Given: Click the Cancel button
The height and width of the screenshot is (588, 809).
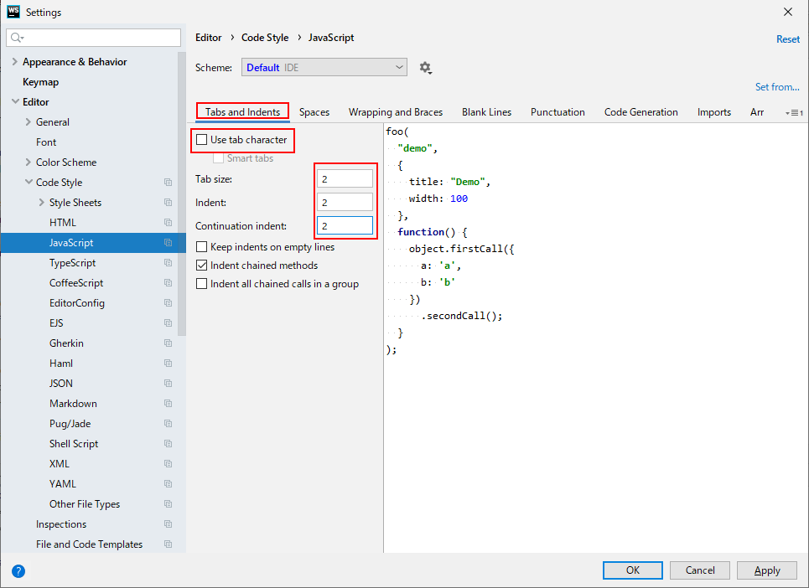Looking at the screenshot, I should pyautogui.click(x=700, y=570).
